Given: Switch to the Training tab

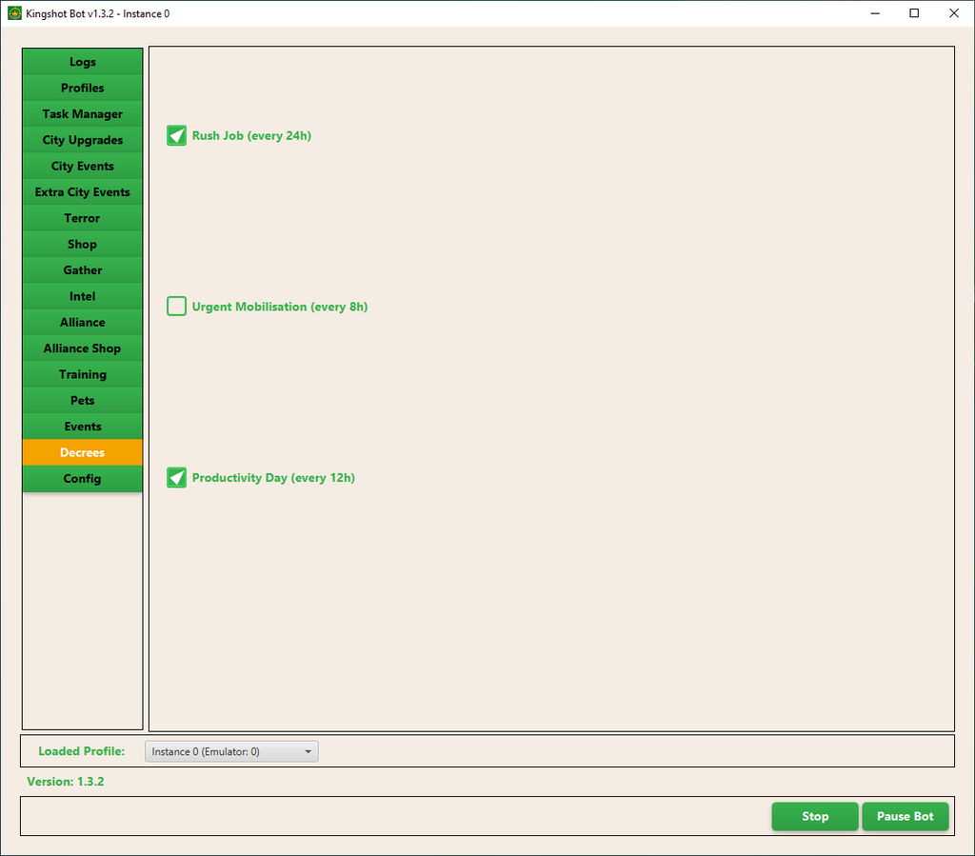Looking at the screenshot, I should (x=83, y=374).
